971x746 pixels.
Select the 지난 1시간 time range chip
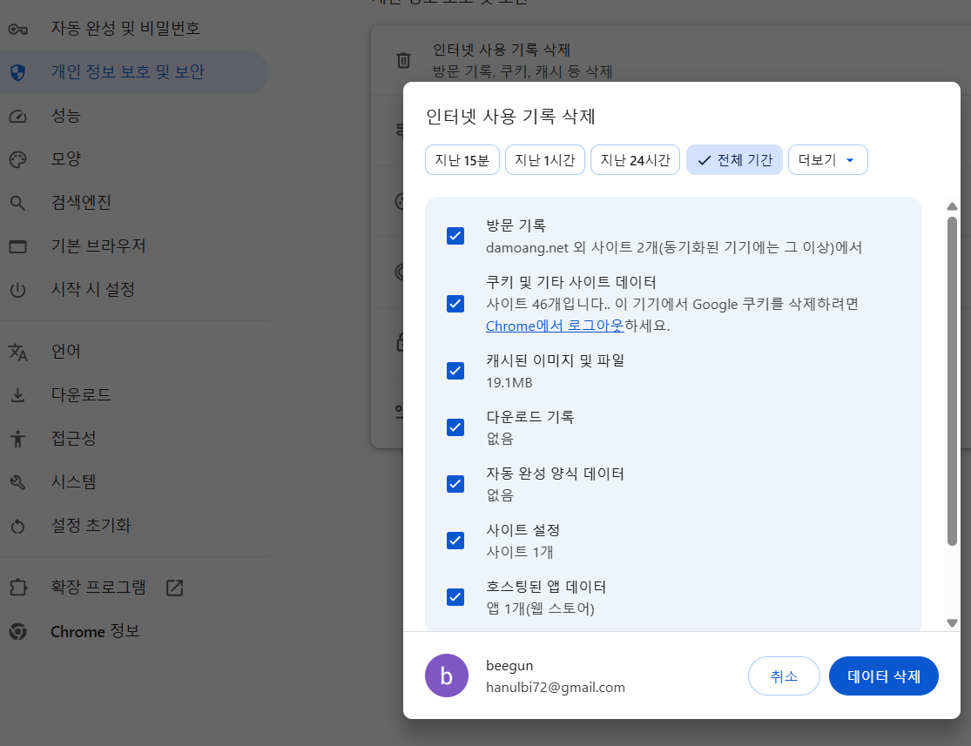click(545, 160)
